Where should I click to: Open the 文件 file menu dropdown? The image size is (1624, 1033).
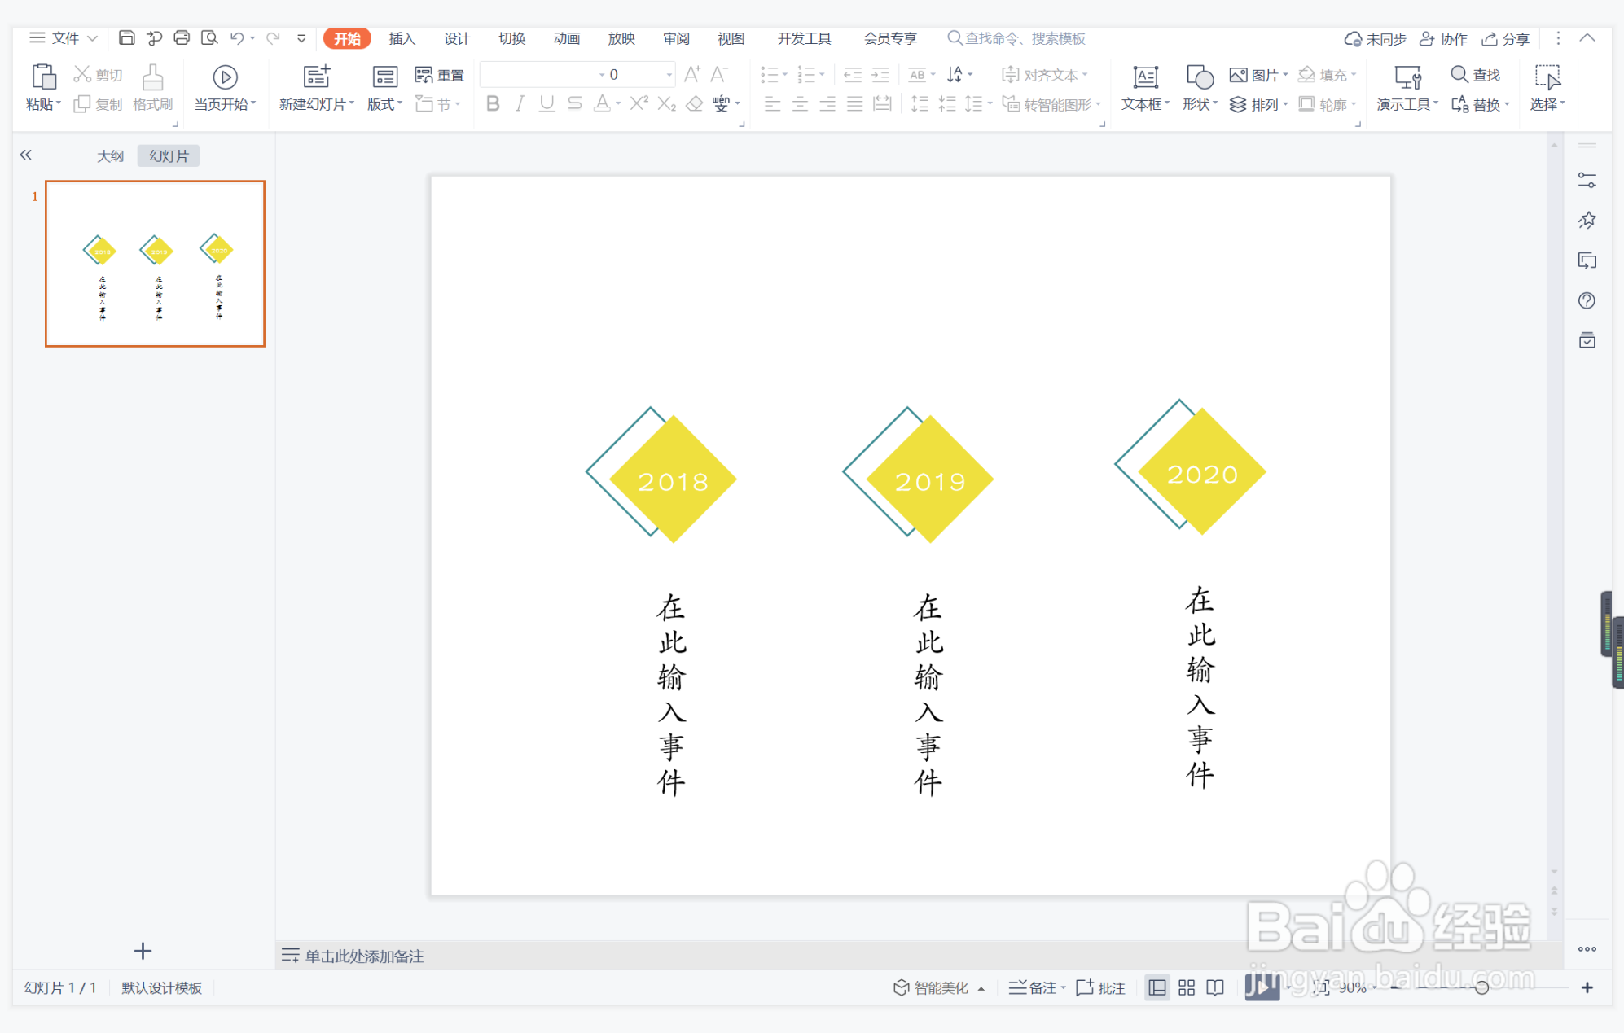click(x=65, y=38)
